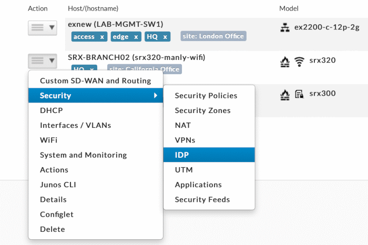Open the Action dropdown for exnew

(42, 28)
